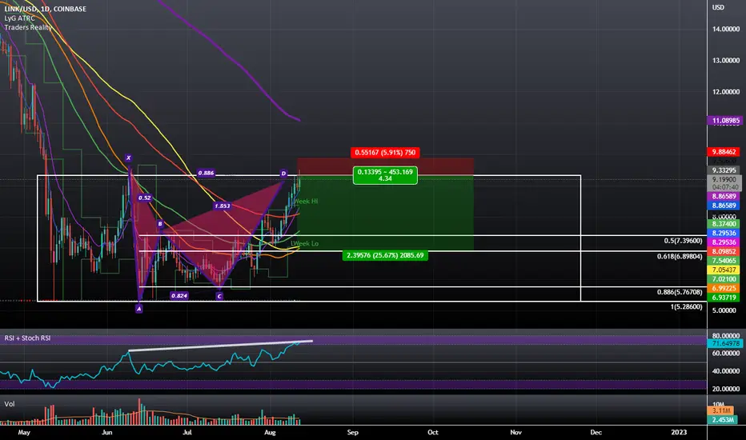
Task: Click the LWeek Lo level label
Action: 305,243
